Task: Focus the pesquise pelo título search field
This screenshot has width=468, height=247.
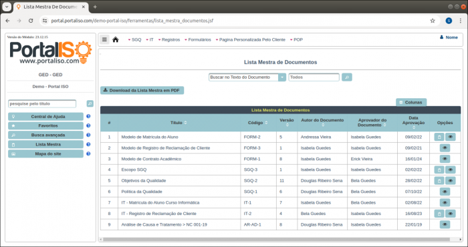Action: point(42,103)
